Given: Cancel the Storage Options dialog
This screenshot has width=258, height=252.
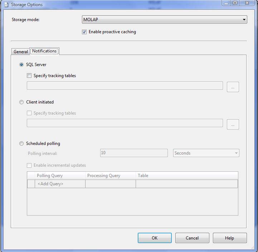Looking at the screenshot, I should [192, 238].
